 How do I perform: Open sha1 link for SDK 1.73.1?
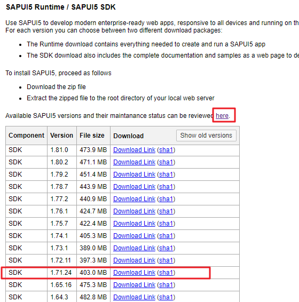(x=166, y=248)
